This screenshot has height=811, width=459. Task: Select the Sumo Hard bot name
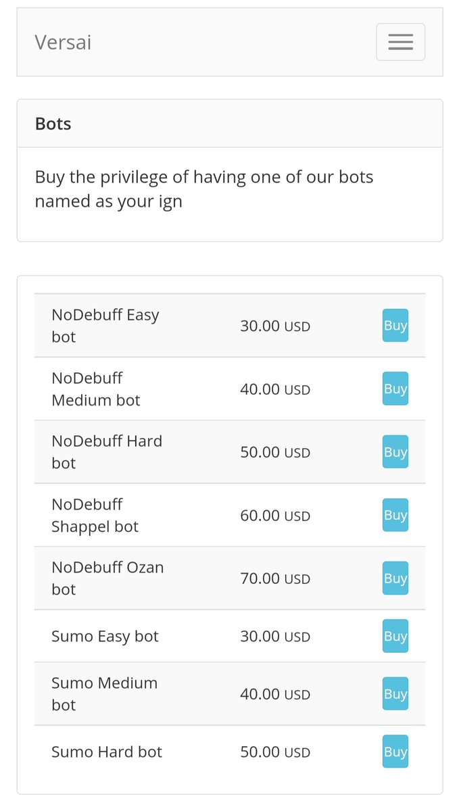[107, 752]
